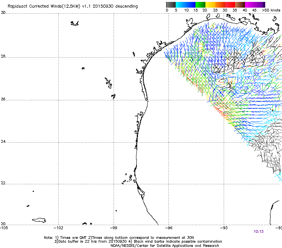Click the ">50 knots" legend label
The width and height of the screenshot is (282, 248).
point(271,10)
